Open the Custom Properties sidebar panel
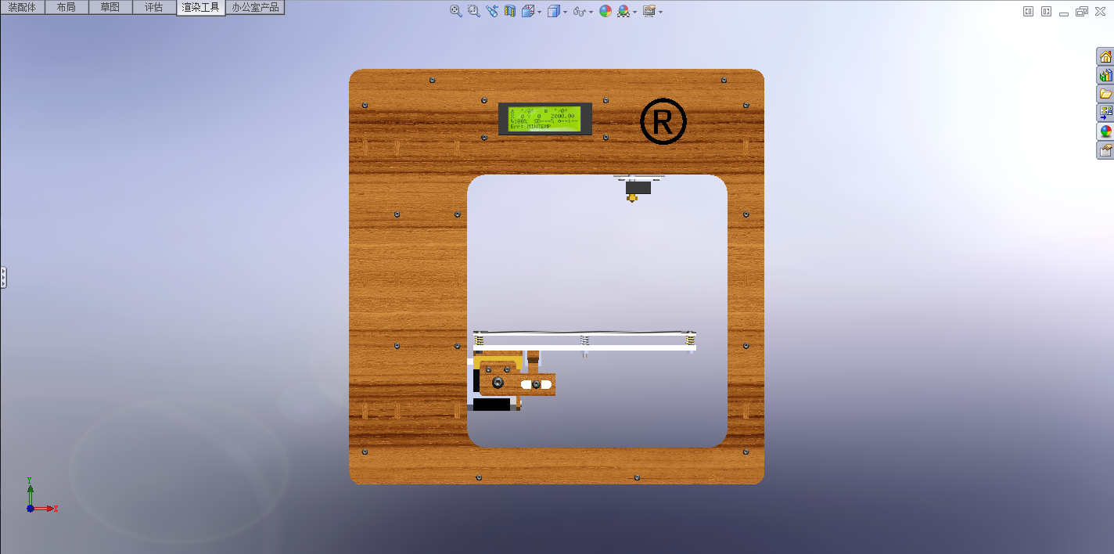 coord(1105,149)
